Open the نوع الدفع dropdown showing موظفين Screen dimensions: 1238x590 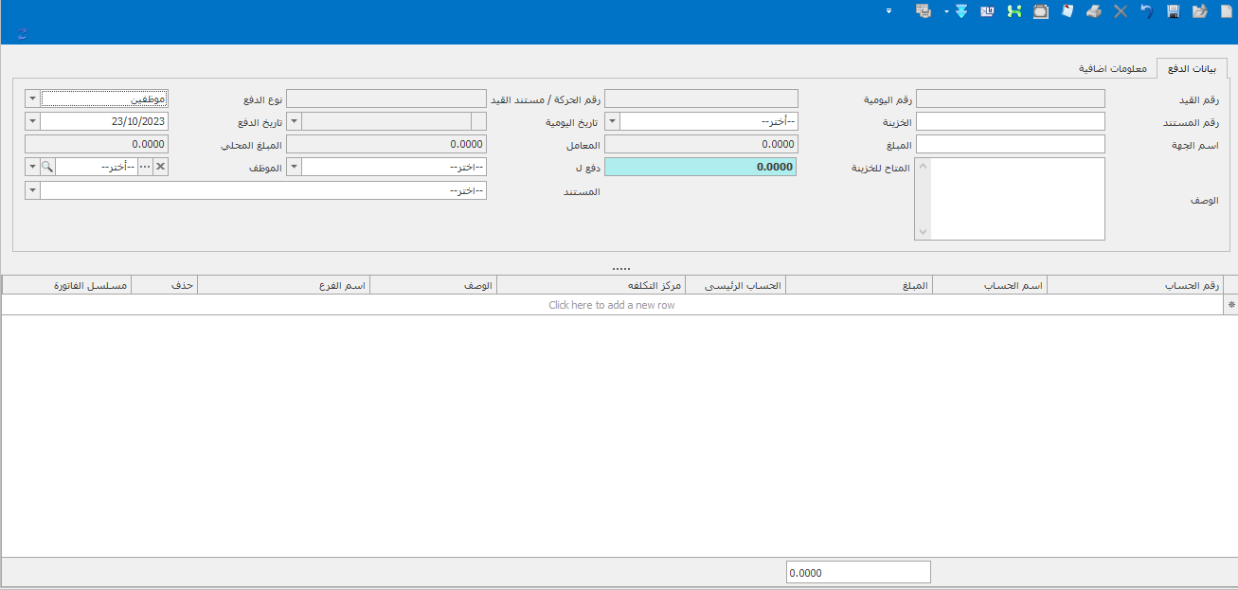32,98
